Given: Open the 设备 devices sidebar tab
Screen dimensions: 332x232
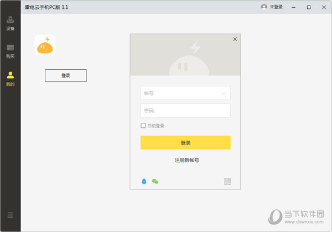Looking at the screenshot, I should tap(10, 23).
